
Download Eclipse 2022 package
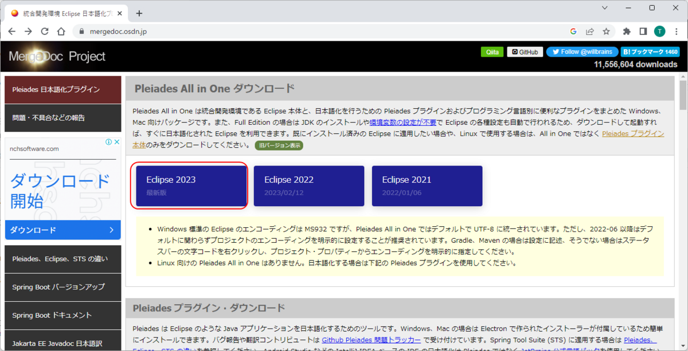tap(309, 186)
